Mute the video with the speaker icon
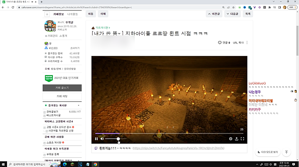 coord(102,139)
